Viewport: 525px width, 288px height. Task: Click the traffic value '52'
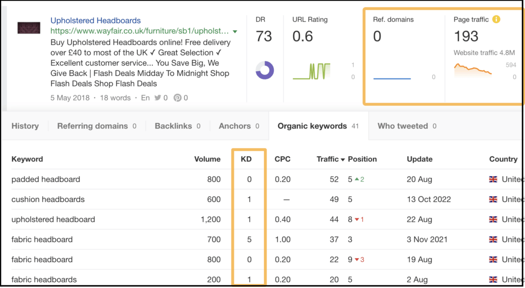tap(334, 179)
